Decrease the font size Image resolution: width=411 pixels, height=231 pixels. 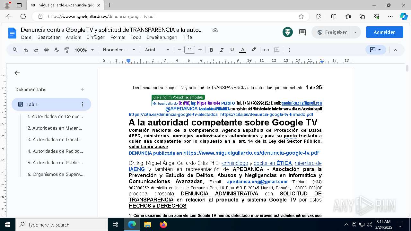point(179,50)
